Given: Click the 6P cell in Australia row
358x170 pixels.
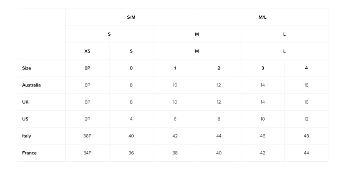Looking at the screenshot, I should (88, 85).
